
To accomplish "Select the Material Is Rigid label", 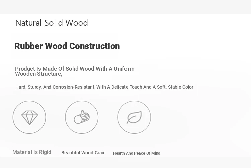I will point(32,152).
